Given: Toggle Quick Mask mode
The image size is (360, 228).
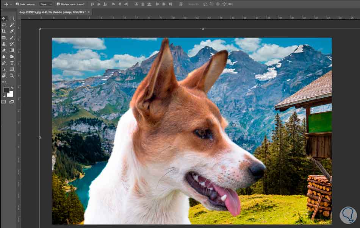Looking at the screenshot, I should point(4,102).
